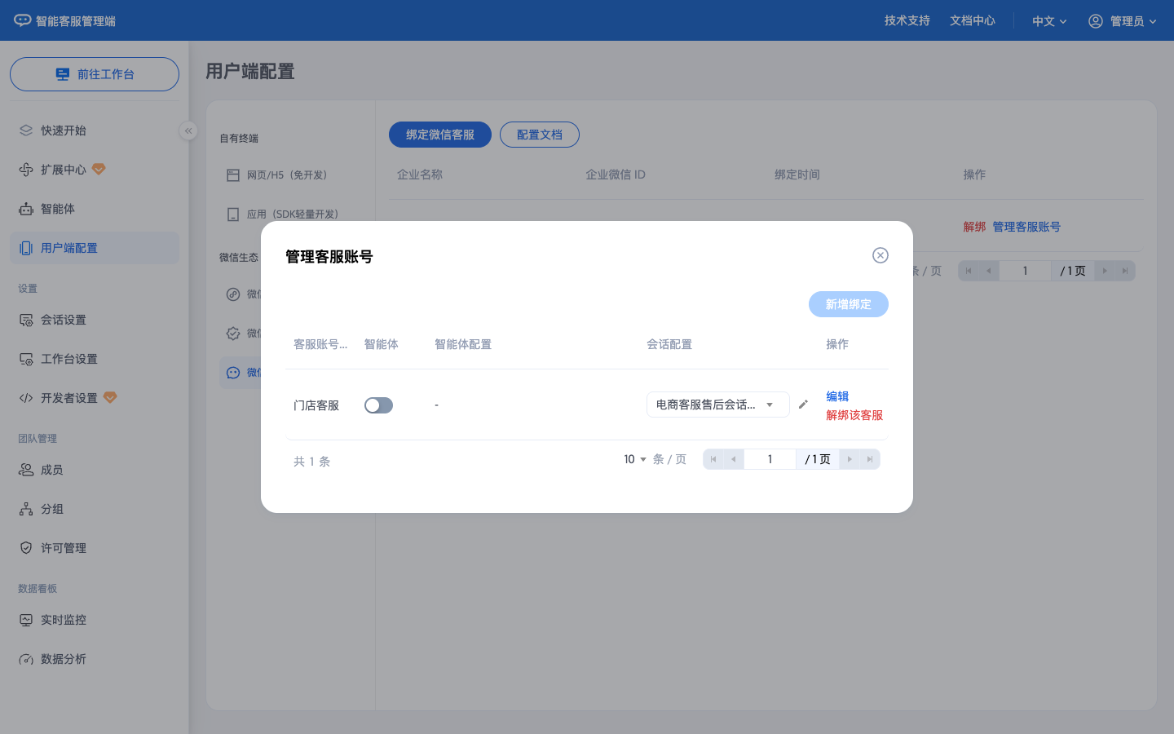Screen dimensions: 1174x734
Task: Open 分组 under 团队管理
Action: [95, 509]
